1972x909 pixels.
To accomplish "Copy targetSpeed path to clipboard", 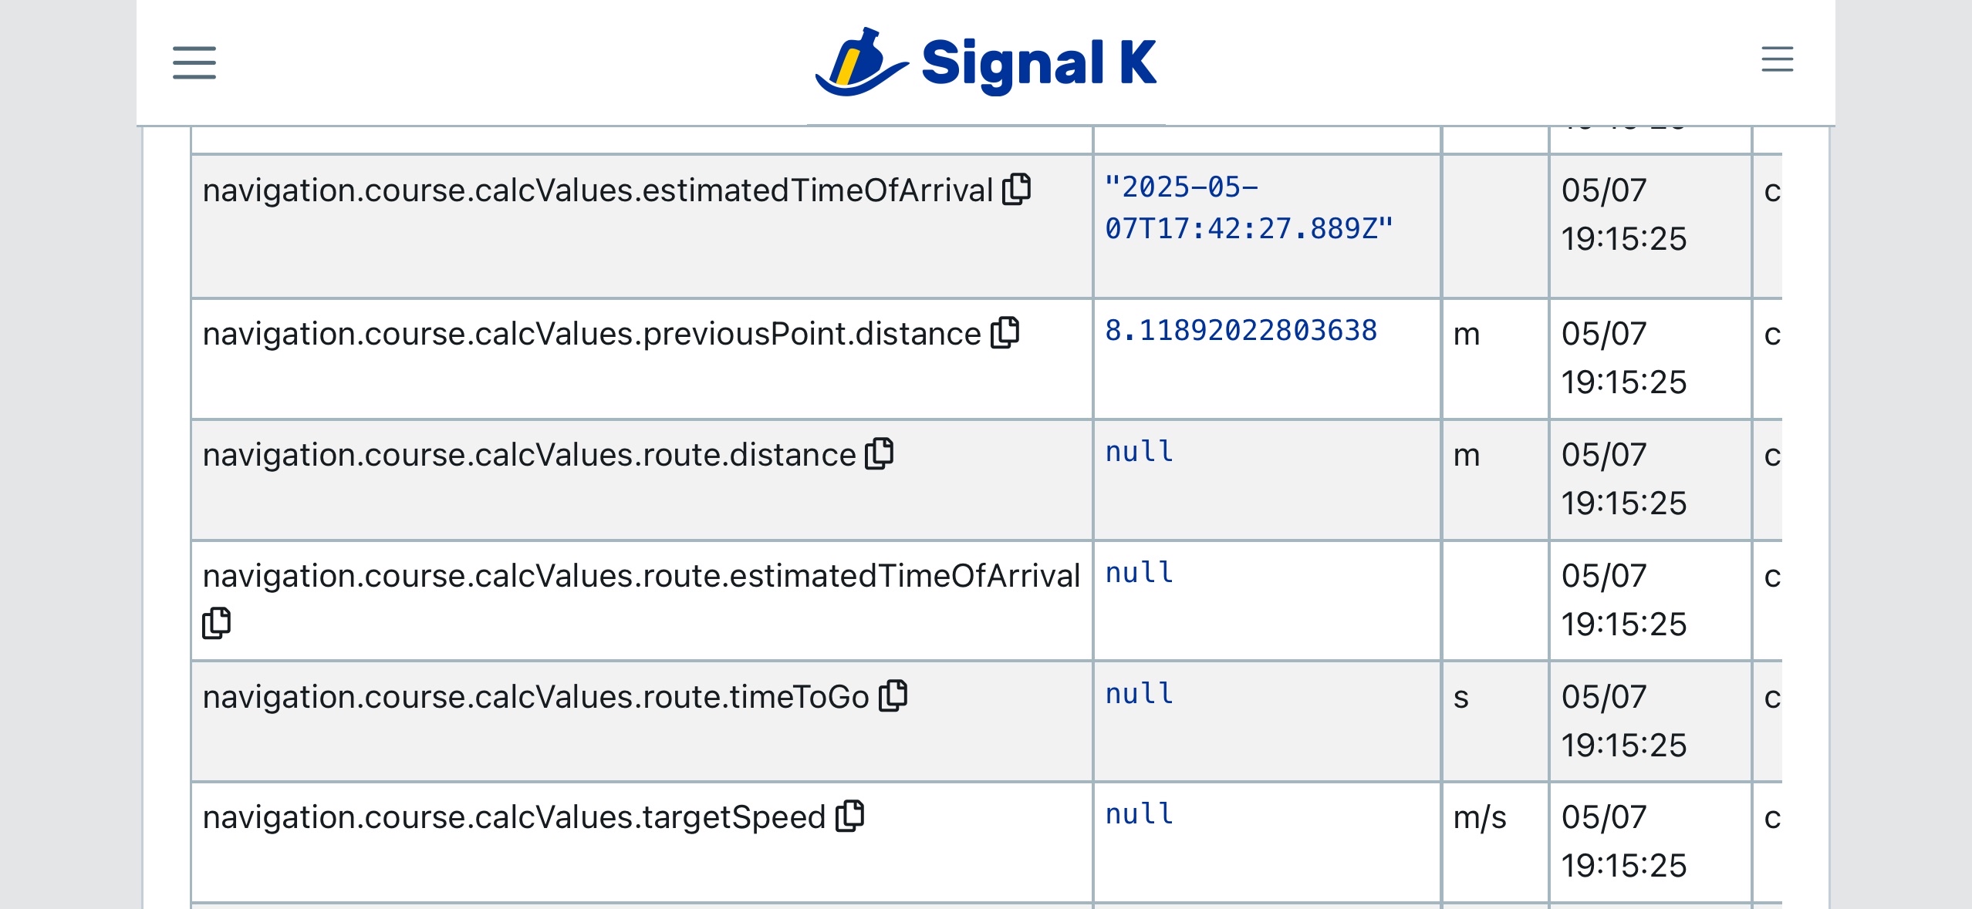I will [849, 816].
